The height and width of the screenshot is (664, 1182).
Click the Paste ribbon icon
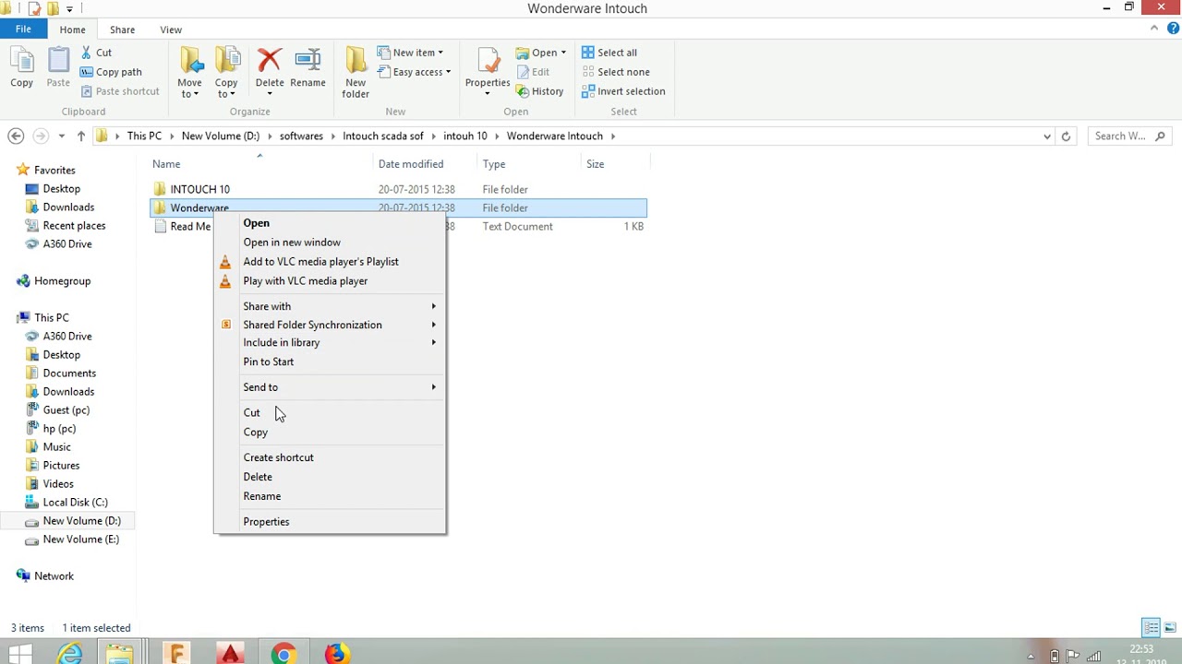point(58,68)
